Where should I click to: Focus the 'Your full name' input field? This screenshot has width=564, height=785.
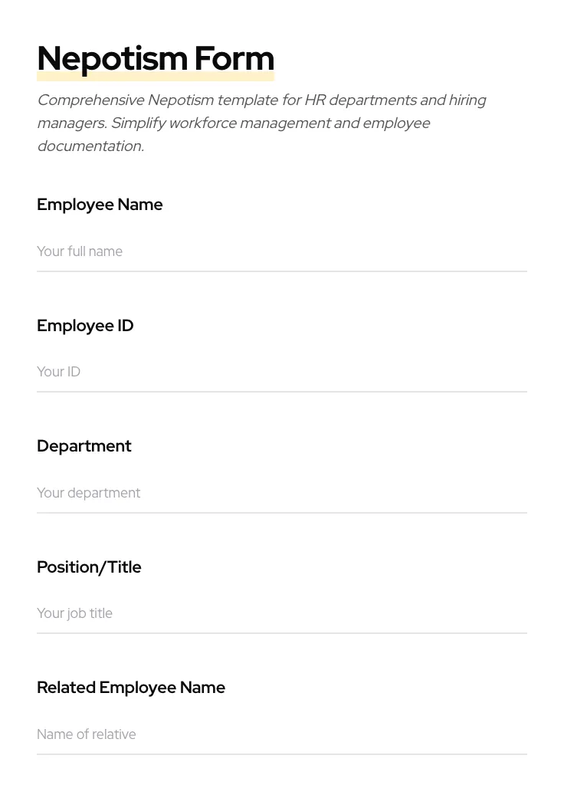[281, 251]
